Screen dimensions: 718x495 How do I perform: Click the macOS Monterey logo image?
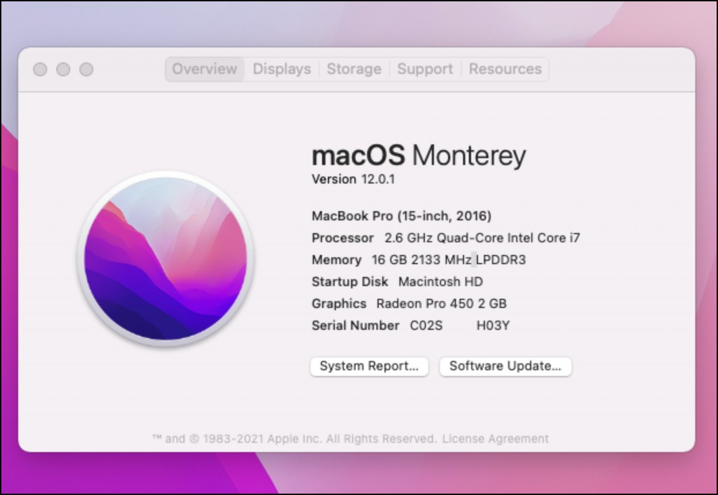tap(165, 258)
